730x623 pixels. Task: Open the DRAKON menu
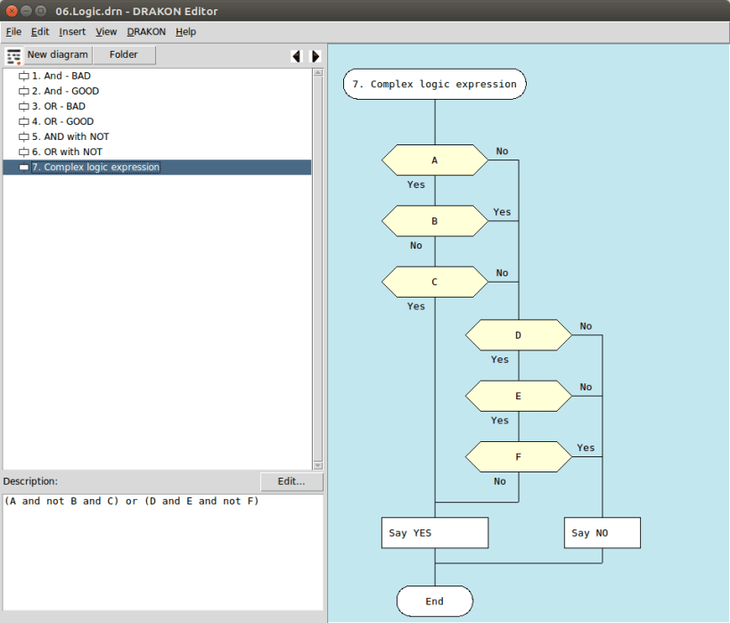click(146, 32)
